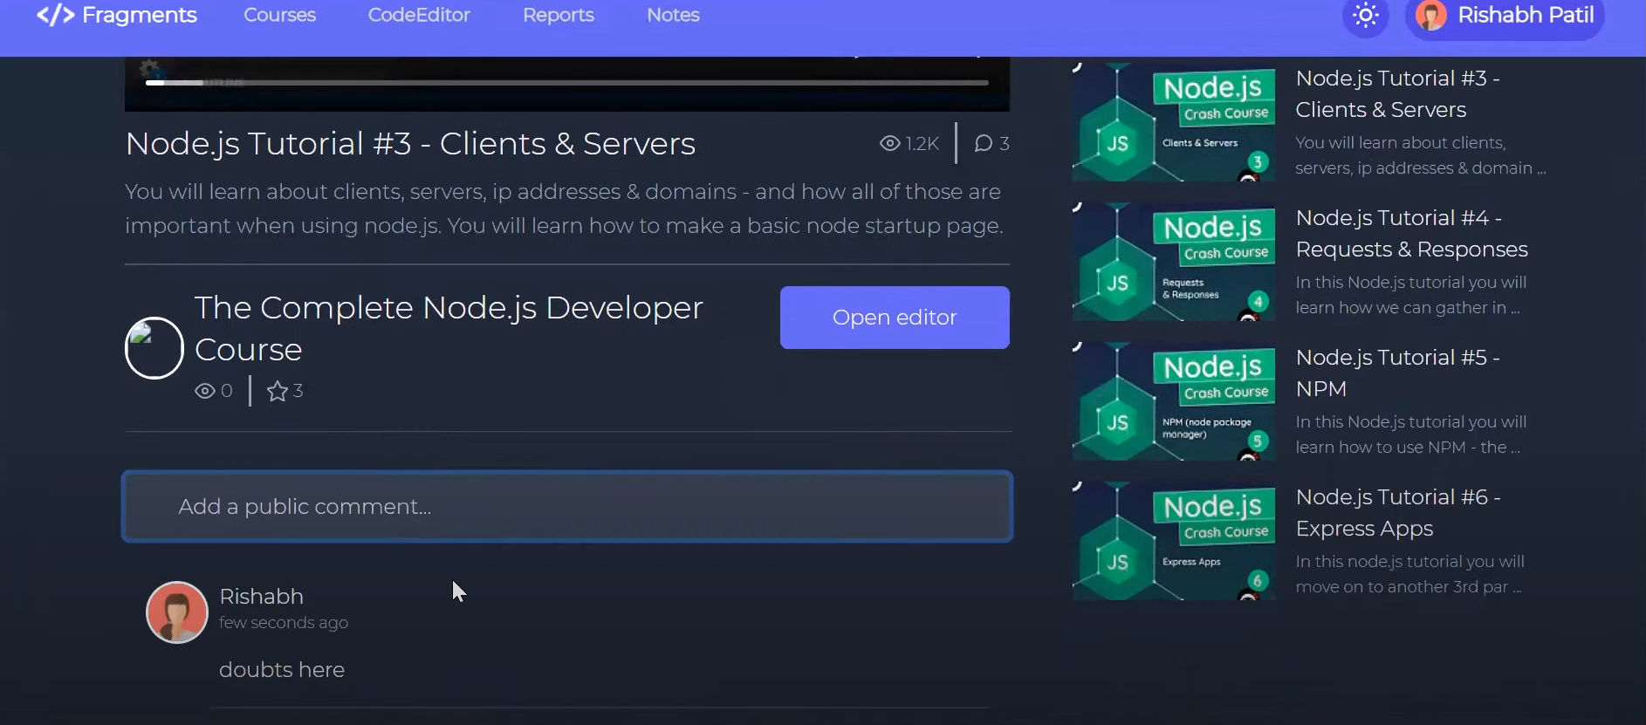Click the course views eye icon
This screenshot has height=725, width=1646.
tap(204, 391)
